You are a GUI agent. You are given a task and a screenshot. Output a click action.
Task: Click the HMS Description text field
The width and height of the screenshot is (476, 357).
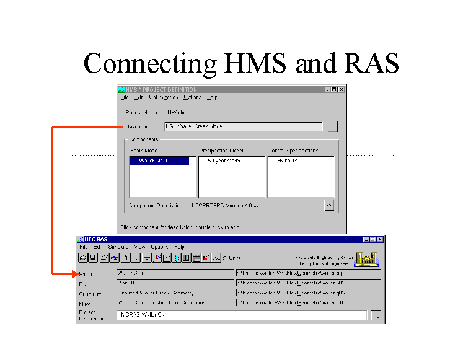pyautogui.click(x=243, y=126)
